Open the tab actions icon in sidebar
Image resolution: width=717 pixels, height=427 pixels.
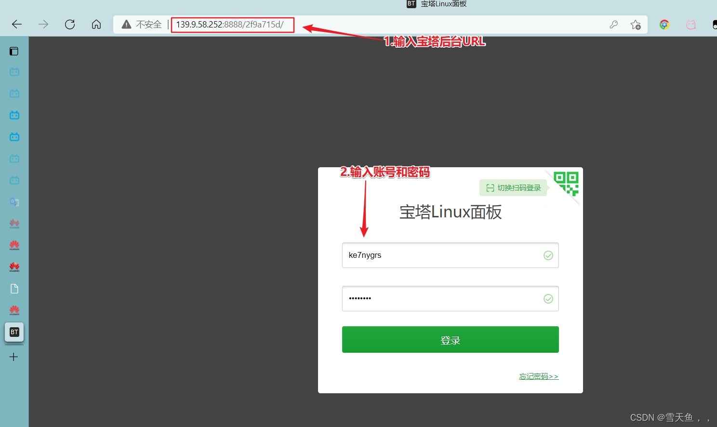click(14, 51)
